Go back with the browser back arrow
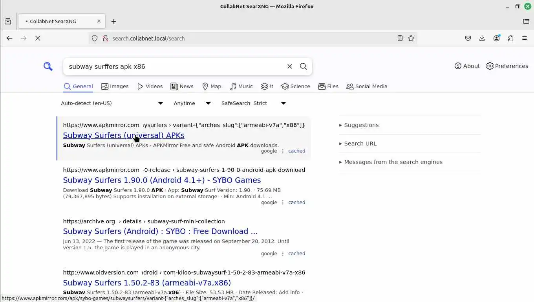534x302 pixels. point(9,38)
